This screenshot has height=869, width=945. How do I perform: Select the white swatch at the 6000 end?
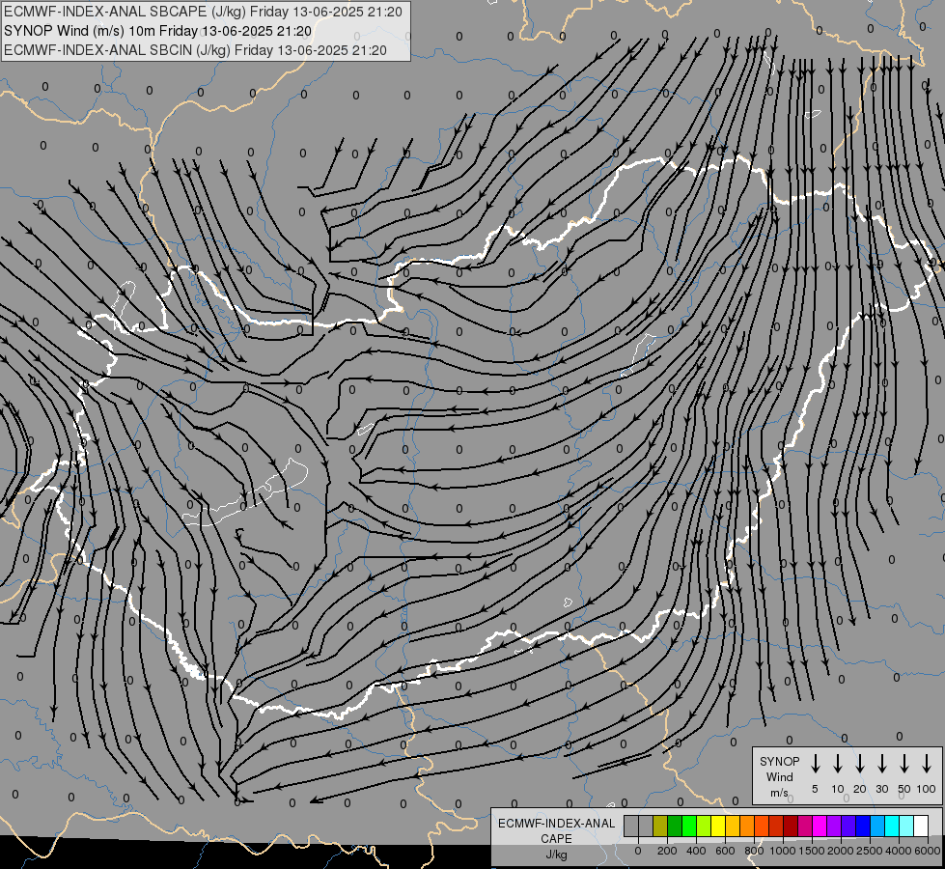click(921, 826)
